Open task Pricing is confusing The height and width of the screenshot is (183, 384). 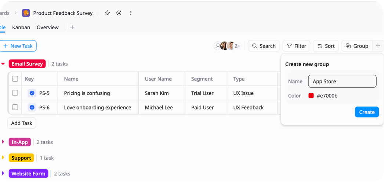[x=87, y=93]
